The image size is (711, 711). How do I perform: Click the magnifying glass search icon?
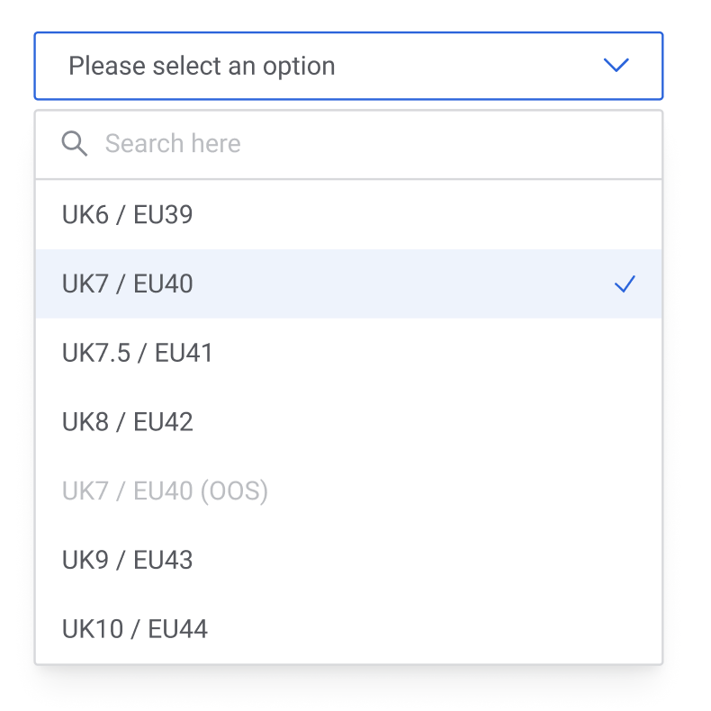tap(74, 143)
